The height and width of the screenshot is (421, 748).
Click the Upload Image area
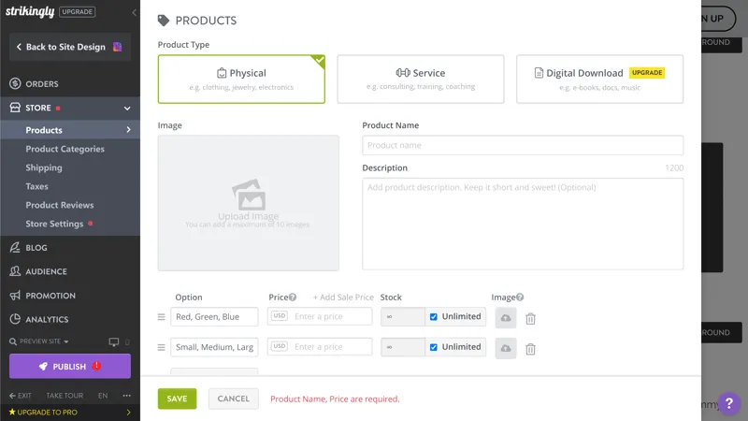click(x=248, y=203)
